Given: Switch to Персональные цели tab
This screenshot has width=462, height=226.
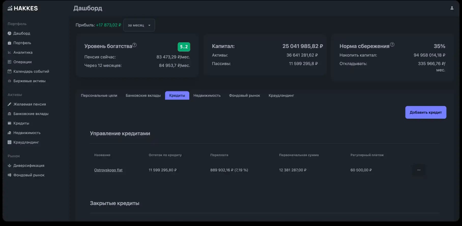Looking at the screenshot, I should tap(99, 95).
